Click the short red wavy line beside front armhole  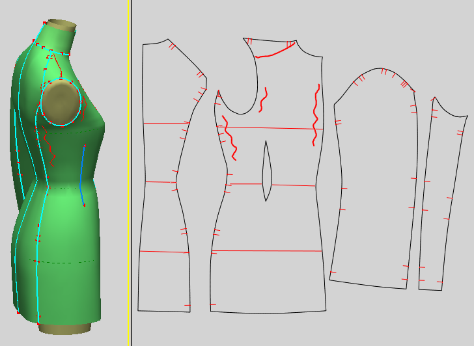263,100
